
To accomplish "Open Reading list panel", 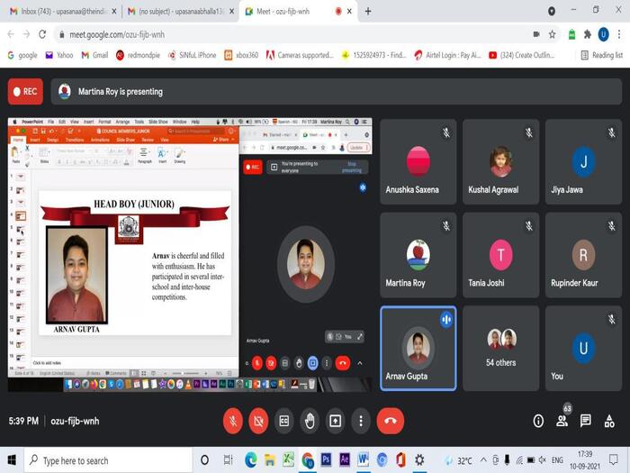I will tap(601, 55).
